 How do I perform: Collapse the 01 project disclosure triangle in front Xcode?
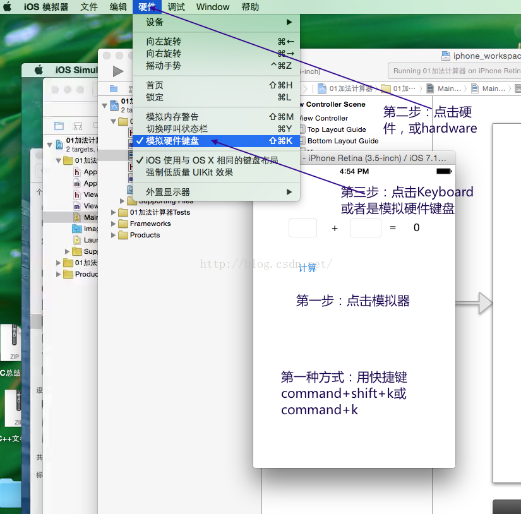[104, 105]
